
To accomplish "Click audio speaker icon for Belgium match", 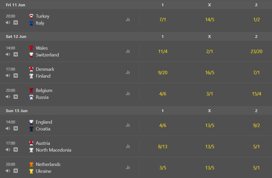I will [8, 97].
